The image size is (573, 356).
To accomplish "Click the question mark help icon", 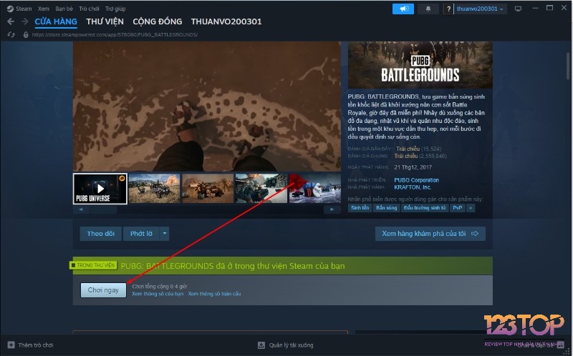I will pos(448,9).
